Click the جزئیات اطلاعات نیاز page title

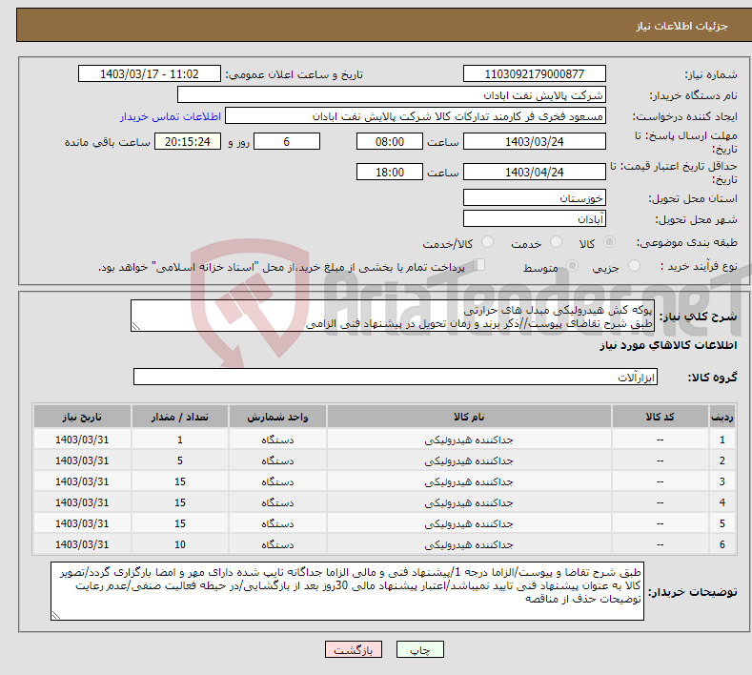[x=682, y=26]
